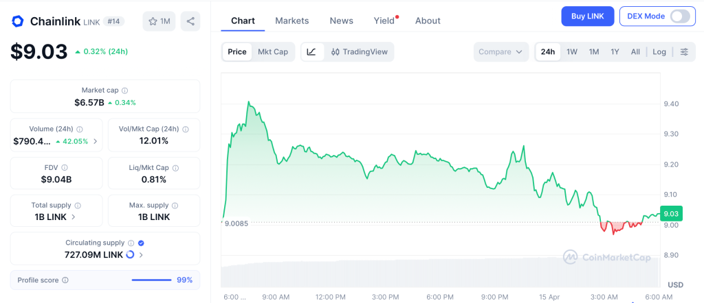Click the Profile score info icon
704x303 pixels.
[x=65, y=280]
